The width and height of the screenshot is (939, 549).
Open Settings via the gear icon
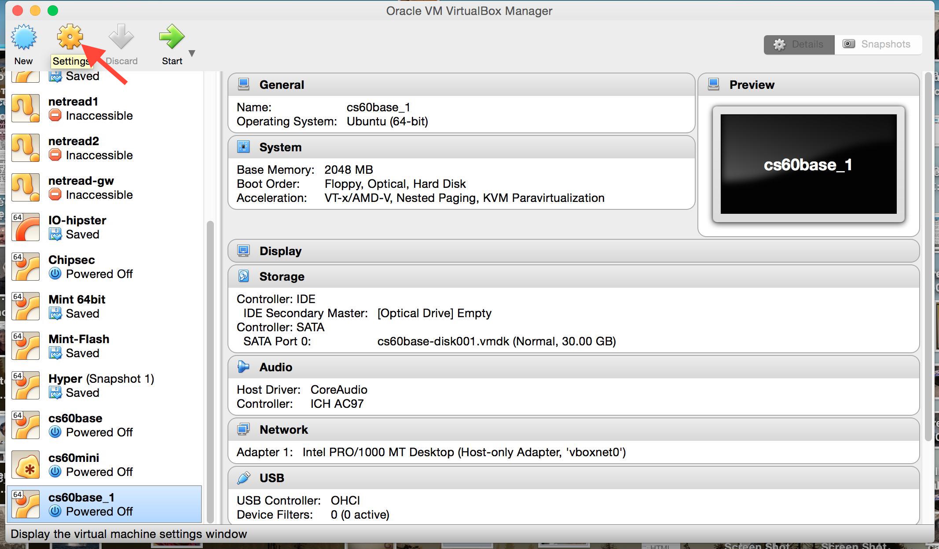pyautogui.click(x=70, y=37)
